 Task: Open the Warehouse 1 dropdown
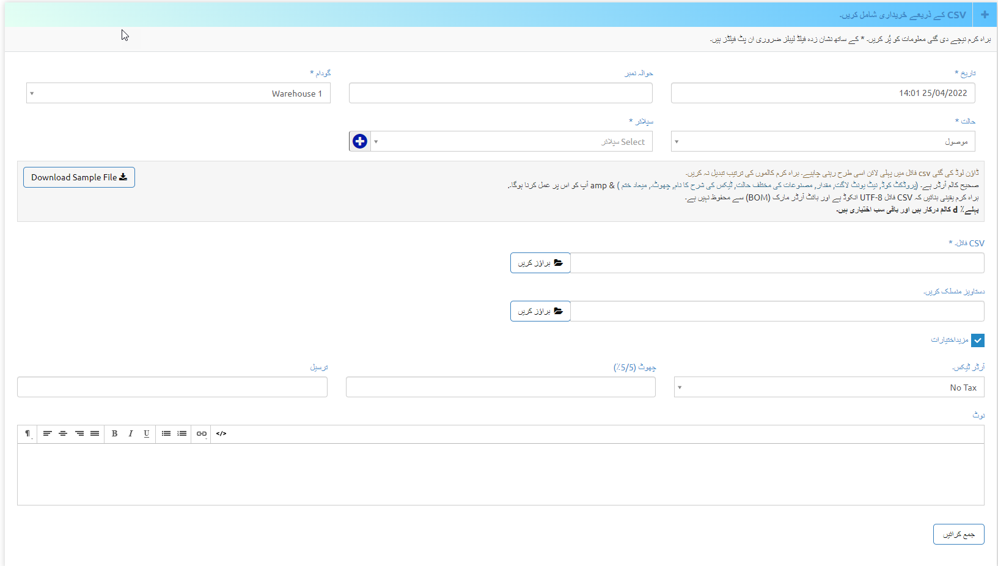(x=178, y=94)
